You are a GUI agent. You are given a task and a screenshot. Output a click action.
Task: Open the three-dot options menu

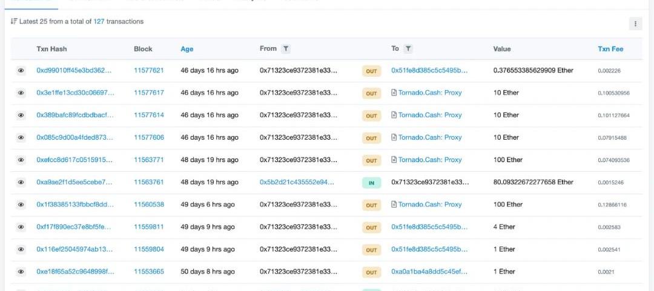point(635,24)
